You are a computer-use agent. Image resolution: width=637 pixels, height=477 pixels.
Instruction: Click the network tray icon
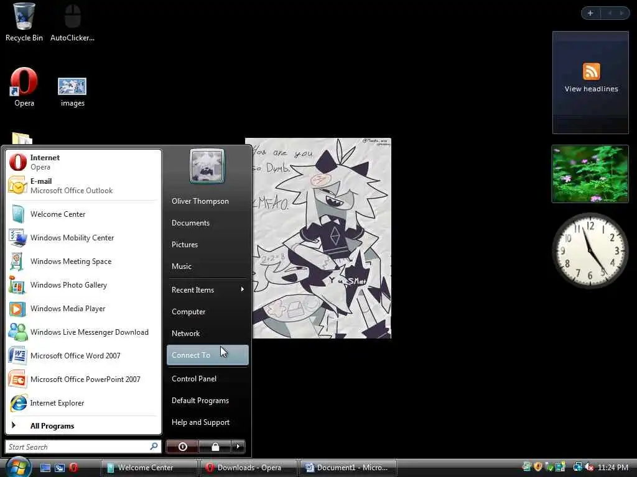point(577,467)
